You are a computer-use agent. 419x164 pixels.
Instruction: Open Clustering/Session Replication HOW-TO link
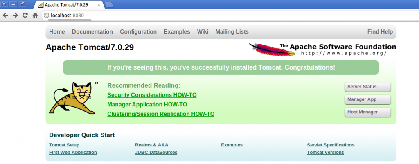click(161, 114)
